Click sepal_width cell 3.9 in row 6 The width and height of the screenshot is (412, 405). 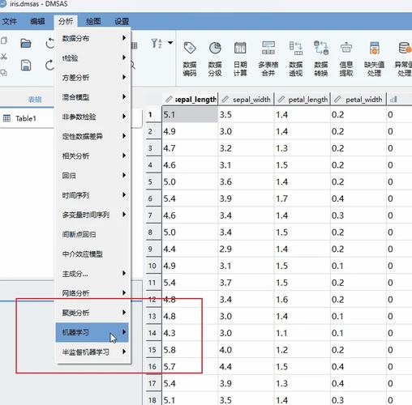[x=246, y=198]
